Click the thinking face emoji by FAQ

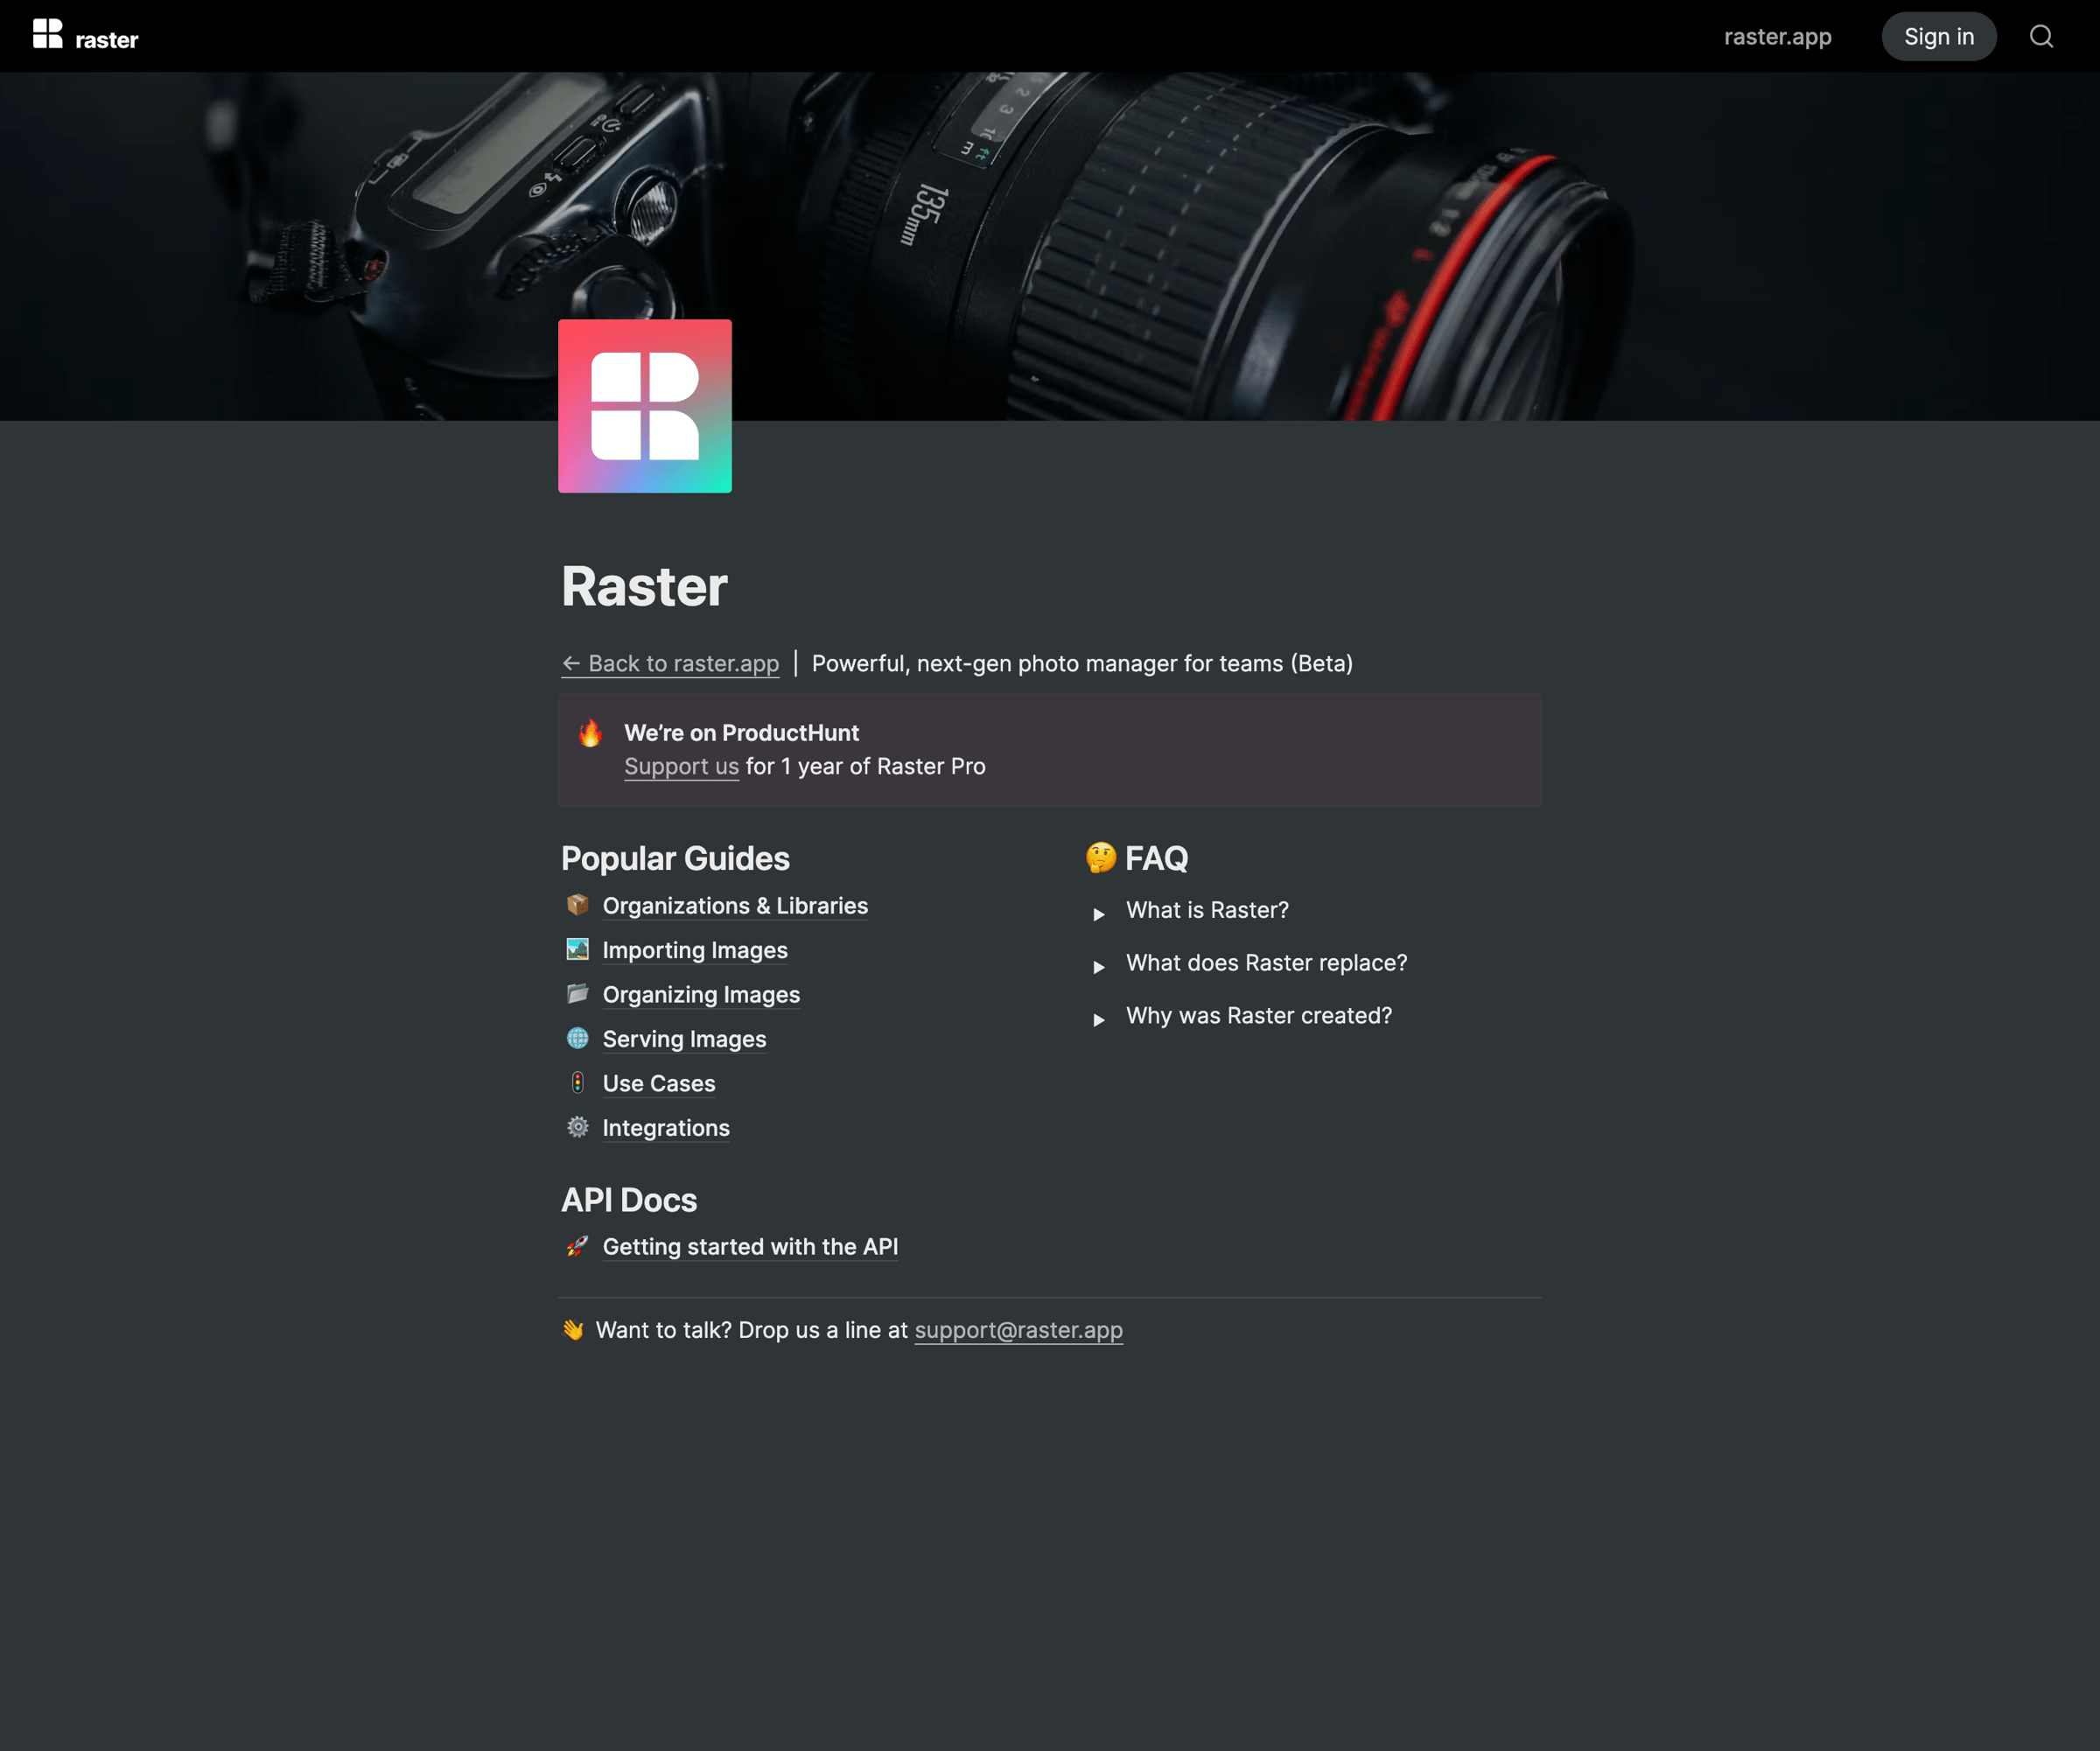click(1101, 858)
